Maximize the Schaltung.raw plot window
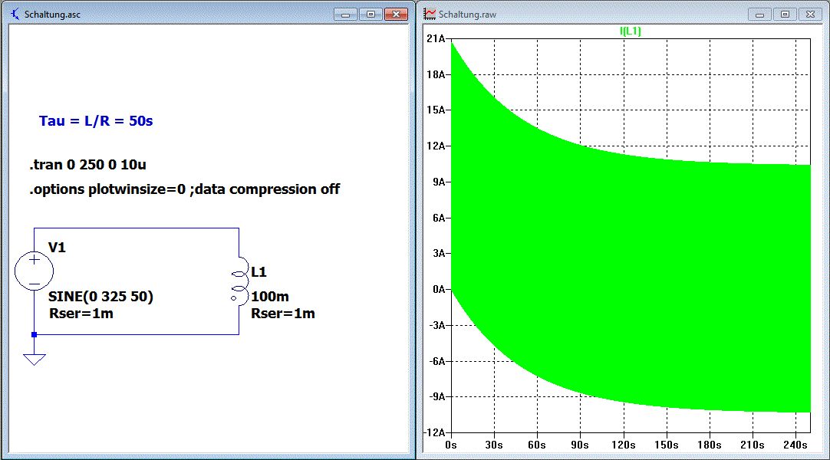 pyautogui.click(x=784, y=14)
